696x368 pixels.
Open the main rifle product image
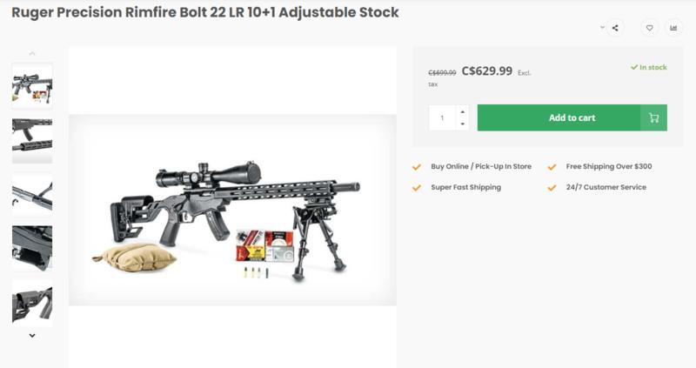click(232, 210)
